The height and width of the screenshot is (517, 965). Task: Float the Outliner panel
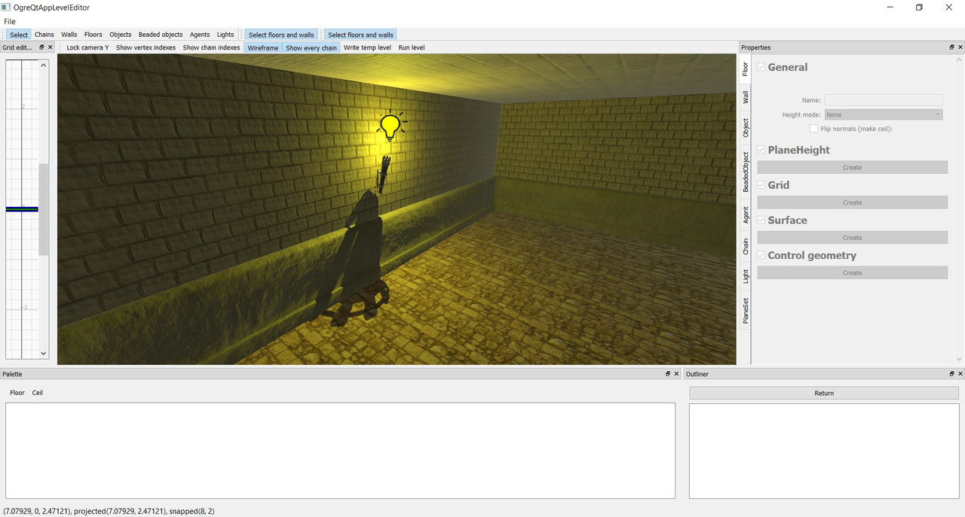pyautogui.click(x=952, y=374)
